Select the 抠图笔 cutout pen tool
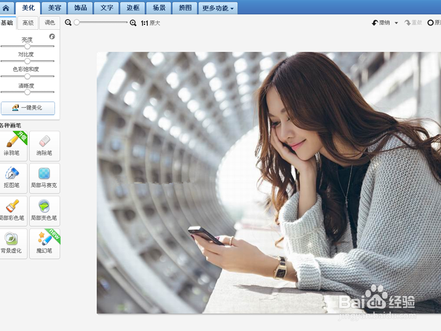 [x=13, y=178]
